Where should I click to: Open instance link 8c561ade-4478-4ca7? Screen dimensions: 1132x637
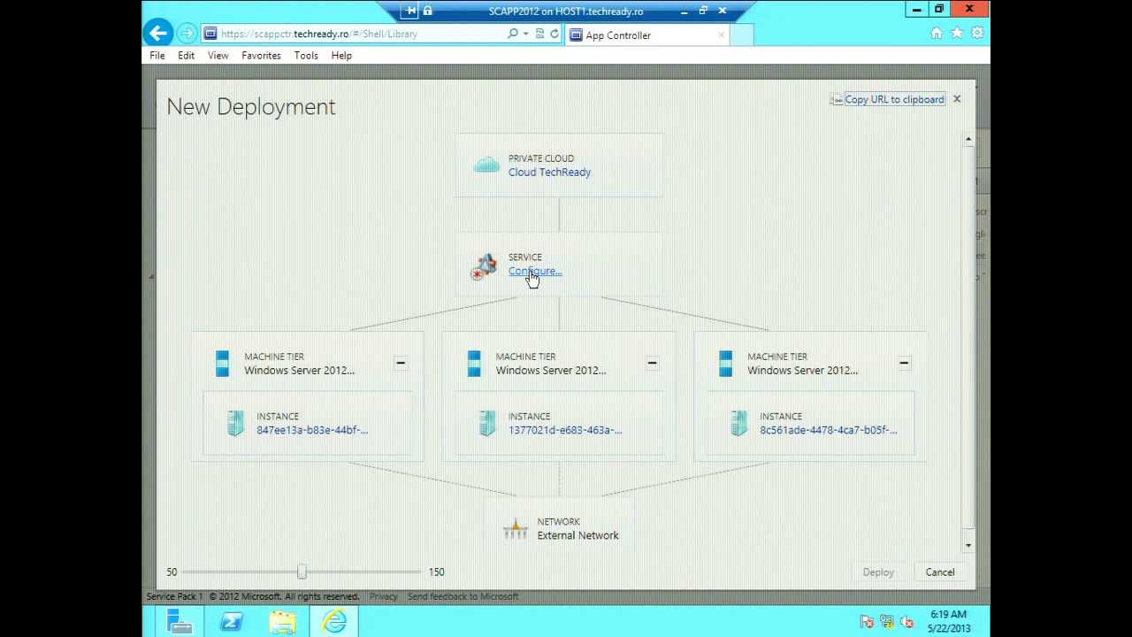pos(829,430)
